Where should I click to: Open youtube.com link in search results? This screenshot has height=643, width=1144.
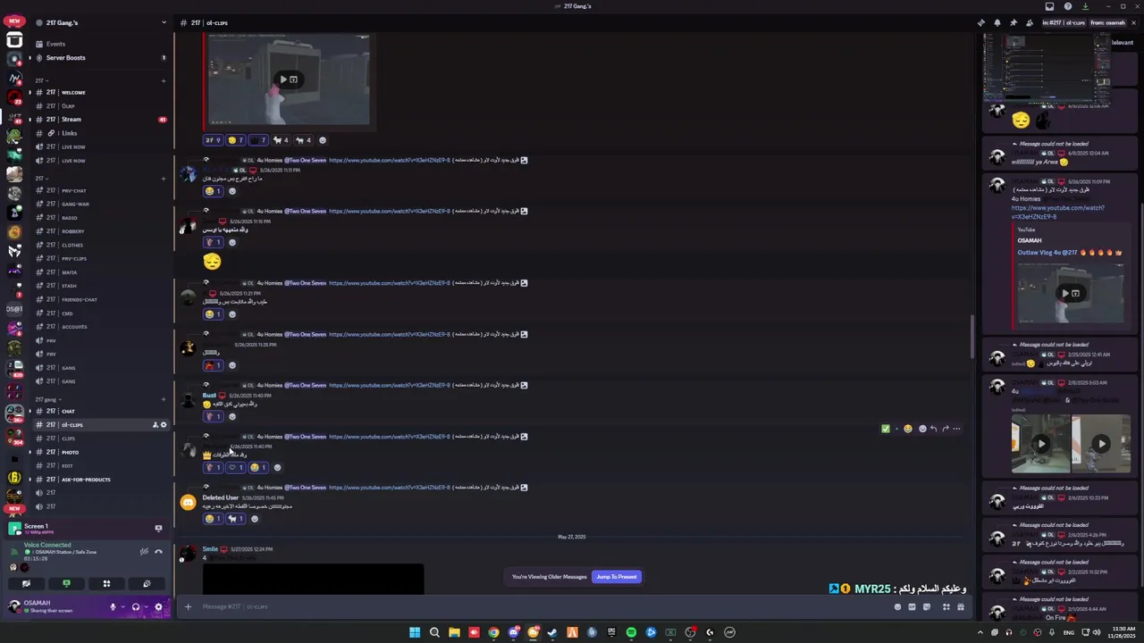point(1058,213)
